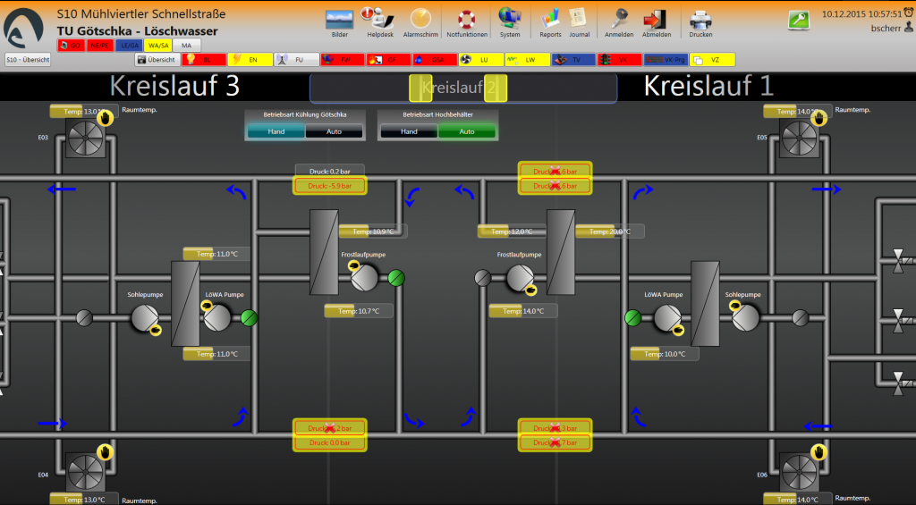Open the VK-Prg subsystem button
Image resolution: width=916 pixels, height=505 pixels.
tap(666, 60)
